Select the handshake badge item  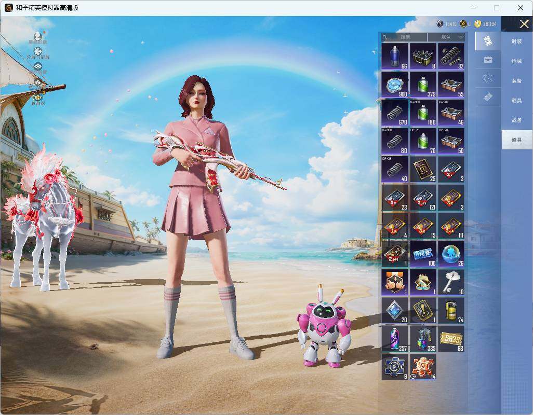click(x=395, y=282)
